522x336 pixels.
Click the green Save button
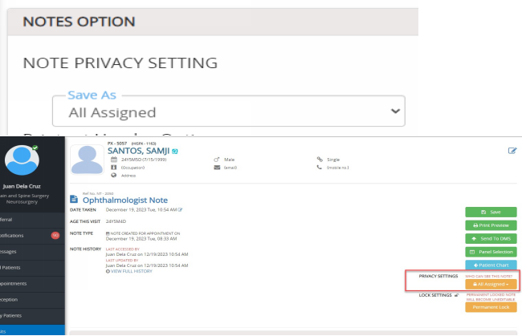point(491,212)
